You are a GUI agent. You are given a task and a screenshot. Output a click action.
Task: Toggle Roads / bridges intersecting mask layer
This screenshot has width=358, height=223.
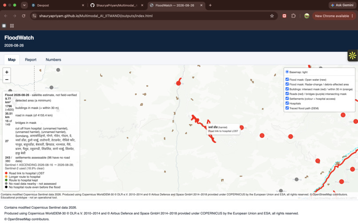point(287,93)
